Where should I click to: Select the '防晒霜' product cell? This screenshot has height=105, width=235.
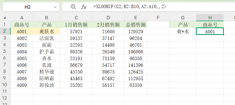[x=46, y=78]
